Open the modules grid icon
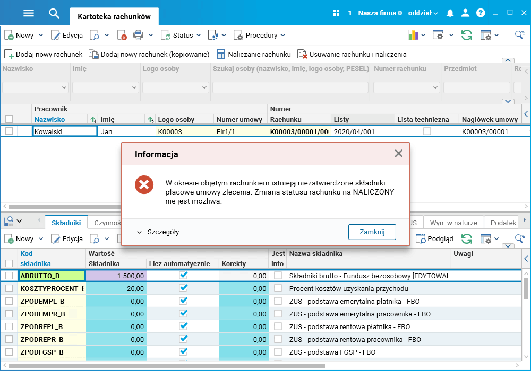Image resolution: width=531 pixels, height=371 pixels. [x=336, y=13]
